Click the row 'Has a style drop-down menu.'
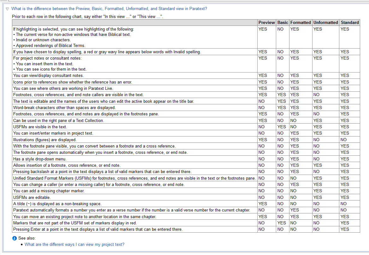 [x=186, y=159]
